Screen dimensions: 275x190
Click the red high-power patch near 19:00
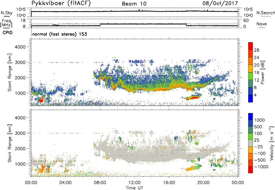point(194,97)
